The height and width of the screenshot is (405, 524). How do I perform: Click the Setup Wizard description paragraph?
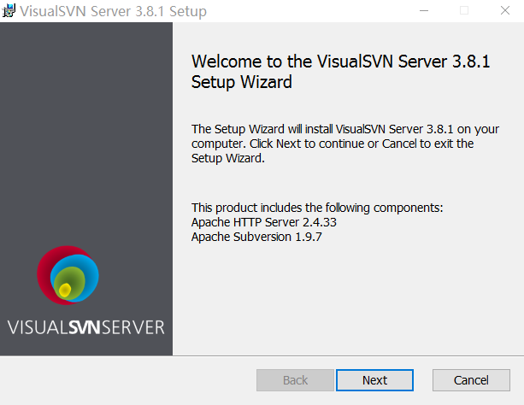point(345,144)
